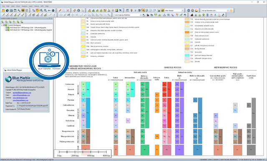Open Online Data globe icon
Viewport: 267px width, 161px height.
[x=7, y=10]
